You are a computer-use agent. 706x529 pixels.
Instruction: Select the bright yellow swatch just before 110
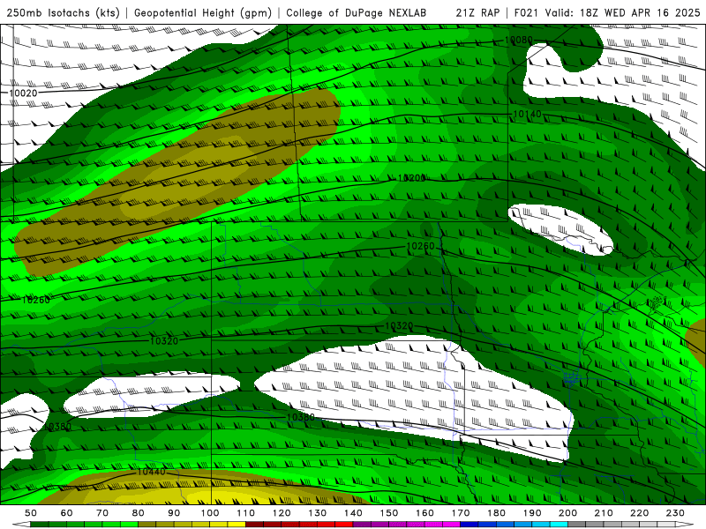point(237,524)
